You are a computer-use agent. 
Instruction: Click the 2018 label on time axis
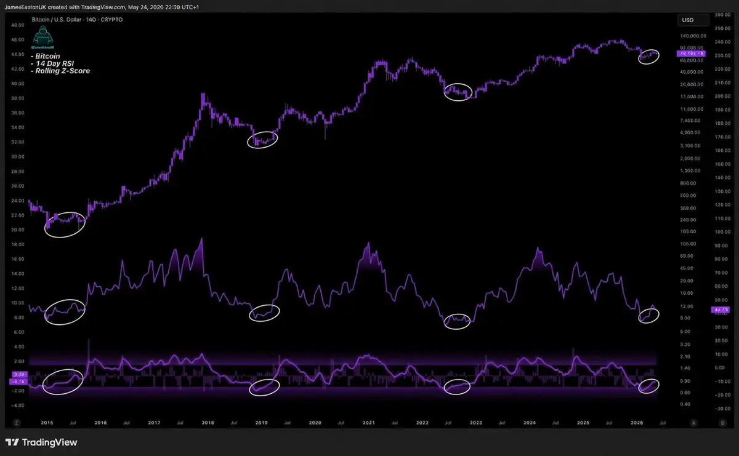coord(208,423)
